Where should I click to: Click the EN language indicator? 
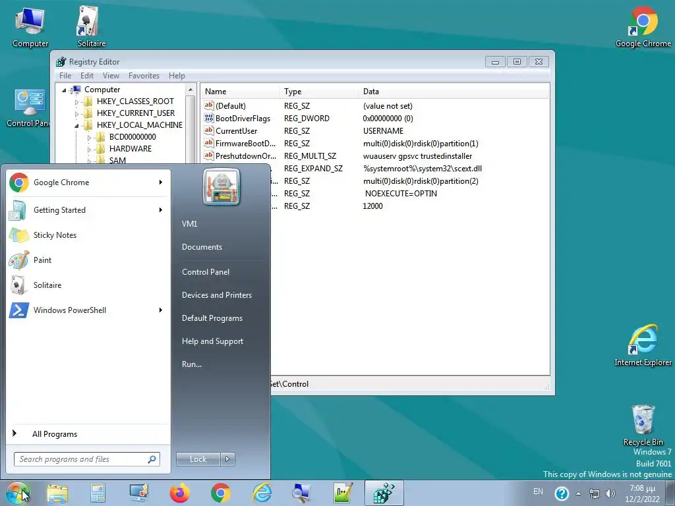coord(538,492)
